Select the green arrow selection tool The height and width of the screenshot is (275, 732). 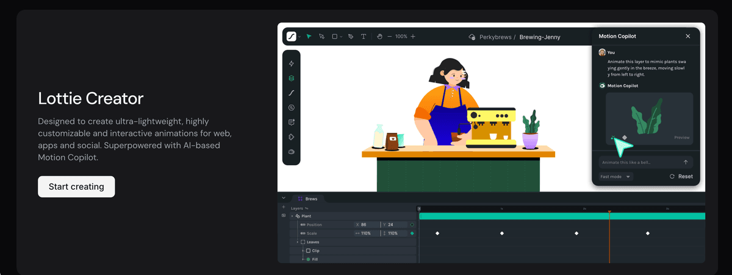pos(309,37)
